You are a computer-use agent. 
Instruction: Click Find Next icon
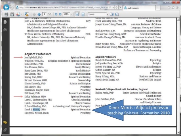[117, 14]
